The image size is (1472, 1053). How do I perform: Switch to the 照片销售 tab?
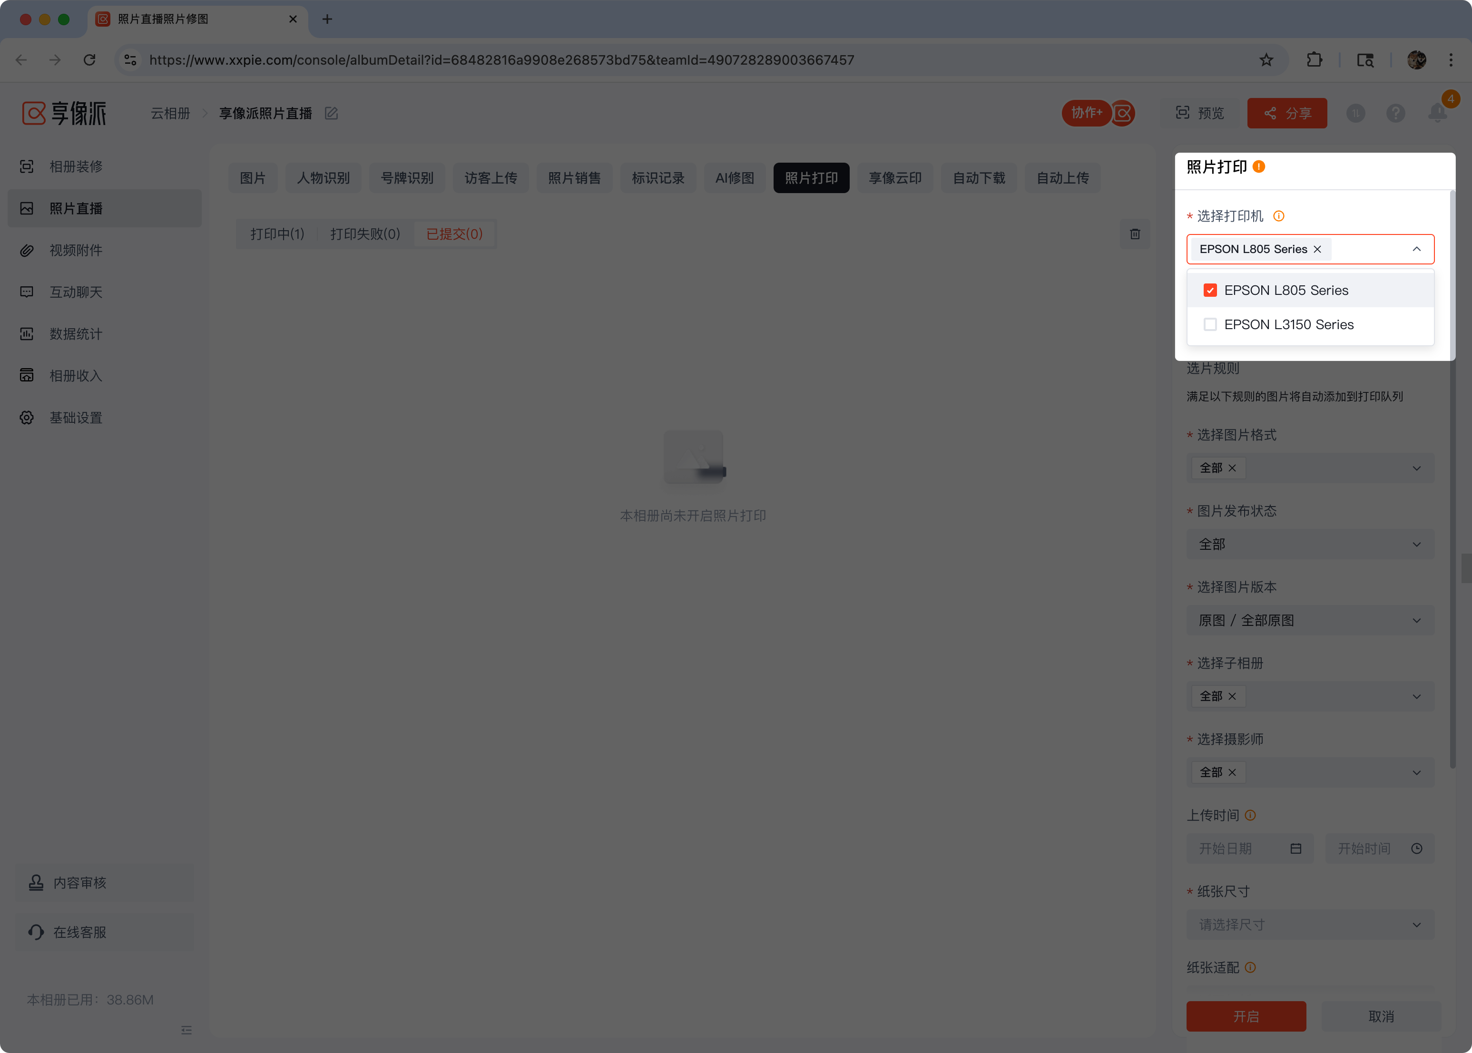[574, 178]
